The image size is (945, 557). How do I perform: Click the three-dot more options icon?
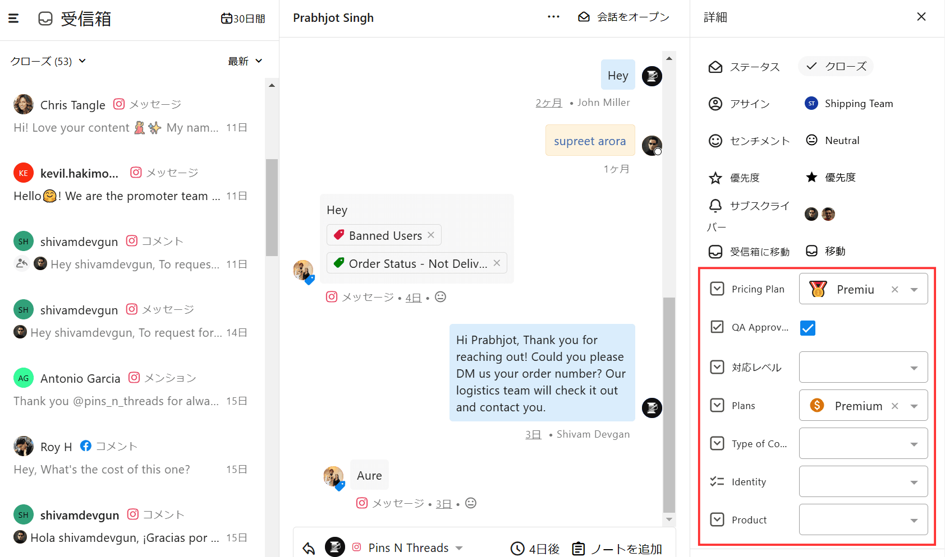pyautogui.click(x=553, y=17)
